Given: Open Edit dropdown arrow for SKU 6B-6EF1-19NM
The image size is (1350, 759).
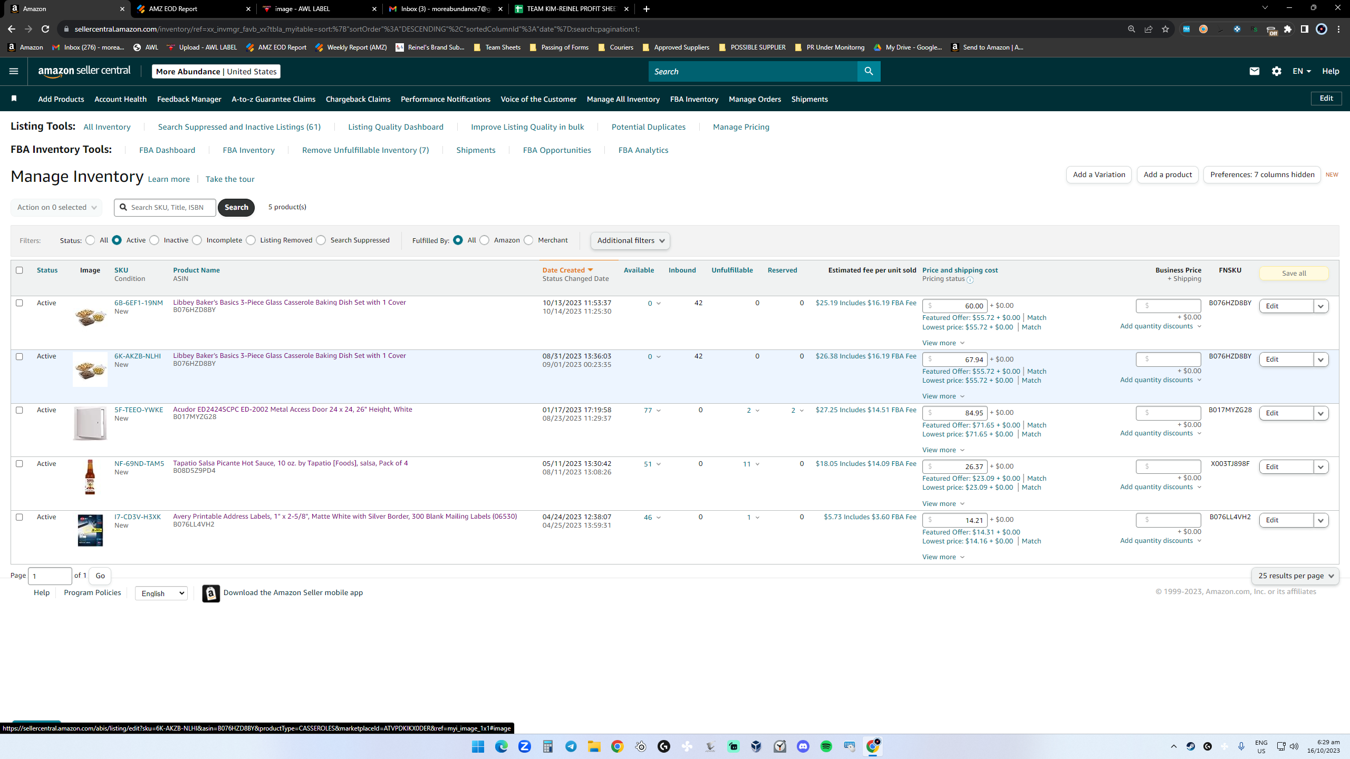Looking at the screenshot, I should pyautogui.click(x=1321, y=306).
